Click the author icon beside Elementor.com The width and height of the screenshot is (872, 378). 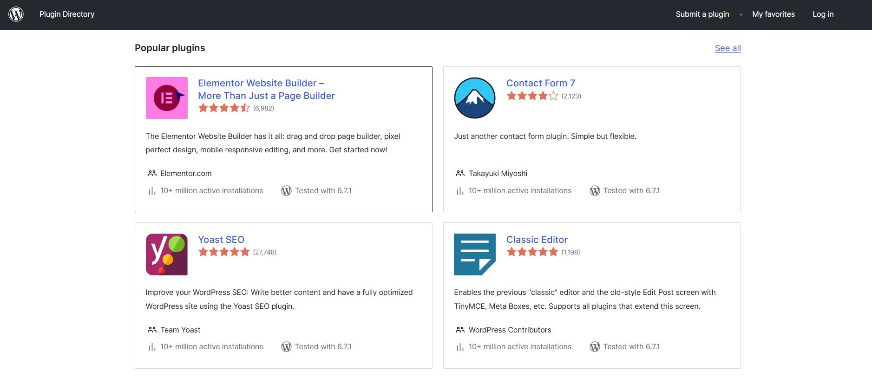[x=152, y=173]
